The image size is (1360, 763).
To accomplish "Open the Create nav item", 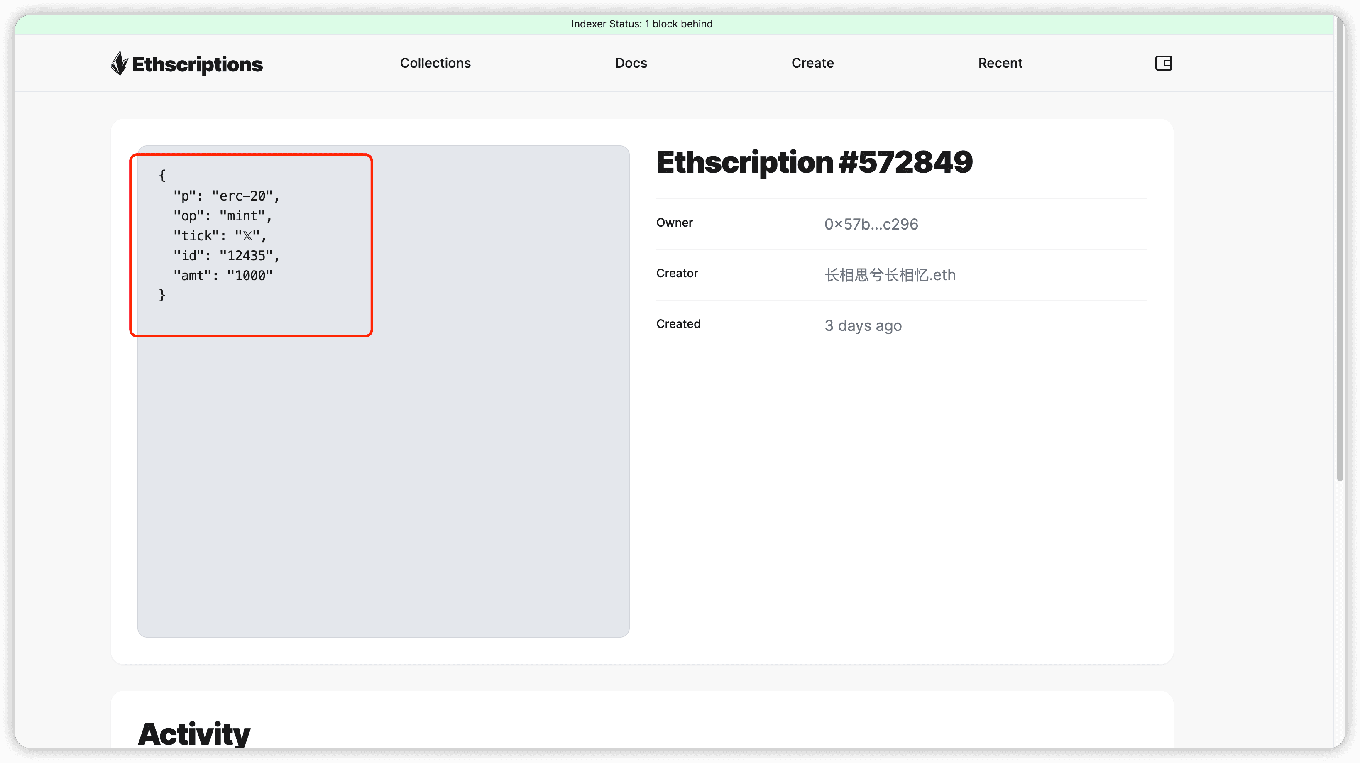I will [x=812, y=63].
